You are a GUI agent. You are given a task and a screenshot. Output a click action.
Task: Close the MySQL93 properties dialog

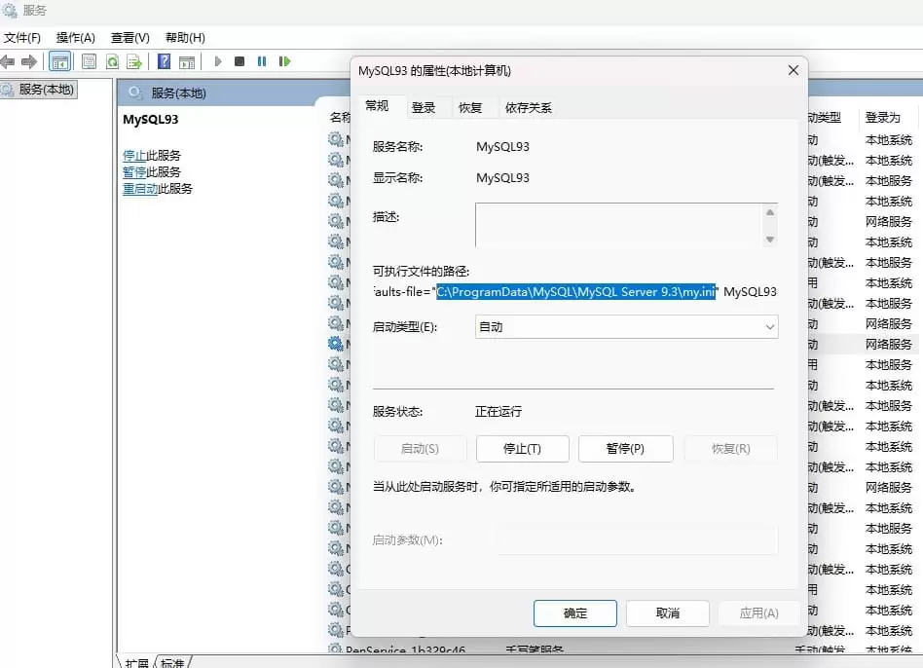click(x=794, y=71)
